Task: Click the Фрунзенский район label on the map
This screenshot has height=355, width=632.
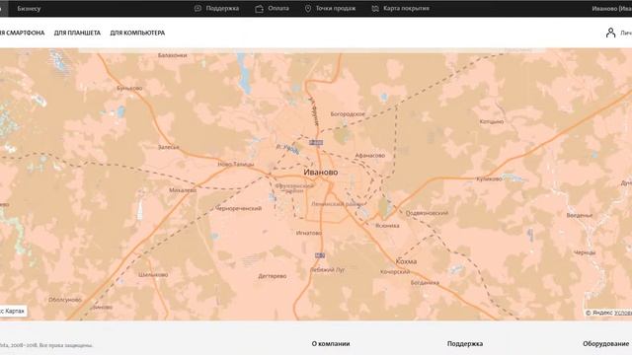Action: pyautogui.click(x=294, y=188)
